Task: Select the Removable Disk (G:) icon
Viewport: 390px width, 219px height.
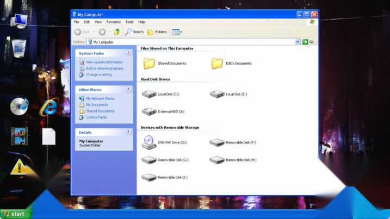Action: (x=149, y=160)
